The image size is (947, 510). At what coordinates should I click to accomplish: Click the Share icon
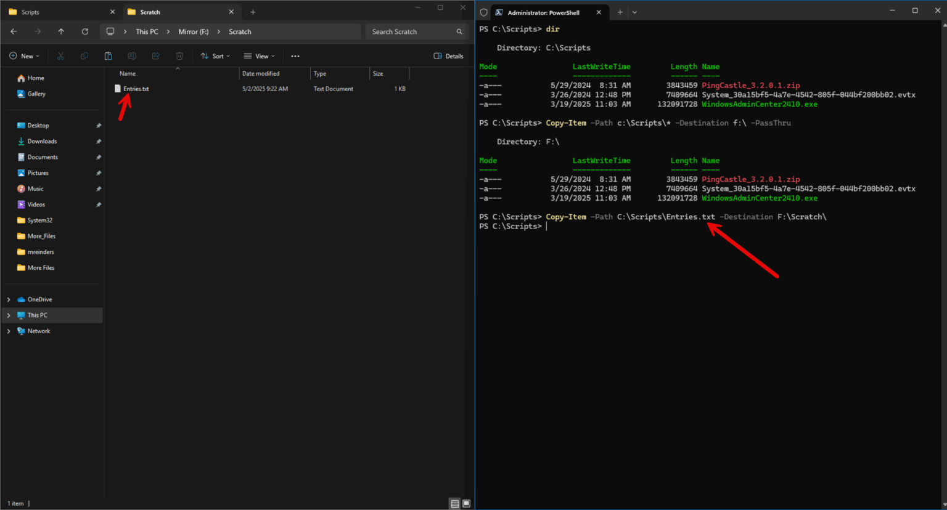coord(155,55)
